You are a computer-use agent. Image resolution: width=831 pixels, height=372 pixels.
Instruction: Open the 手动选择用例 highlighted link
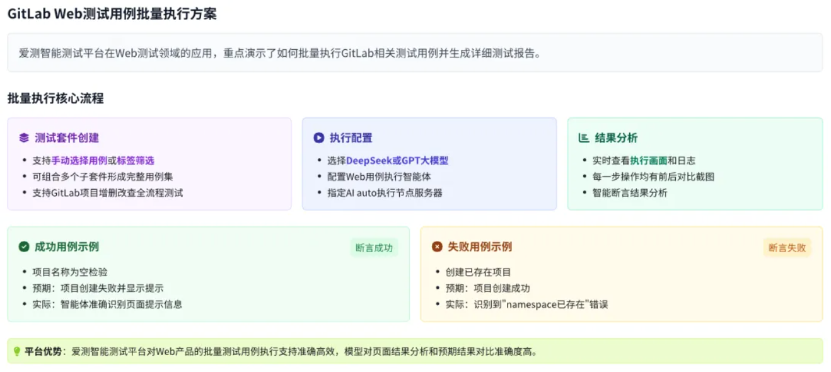pos(79,161)
